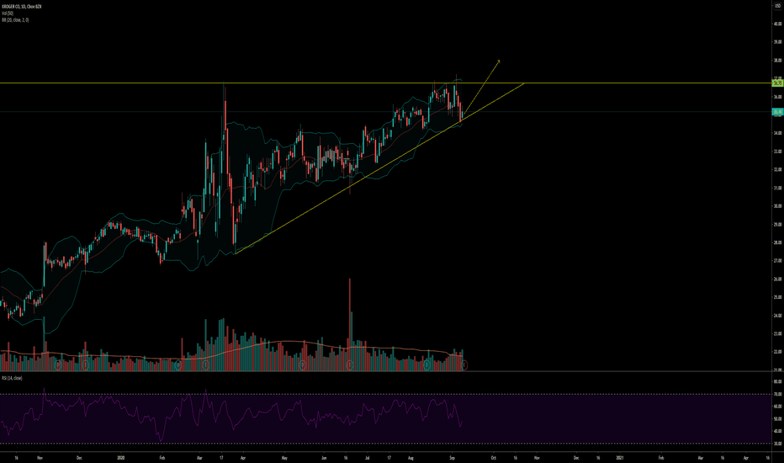The width and height of the screenshot is (784, 463).
Task: Select the RSI (14, close) indicator legend
Action: tap(12, 378)
